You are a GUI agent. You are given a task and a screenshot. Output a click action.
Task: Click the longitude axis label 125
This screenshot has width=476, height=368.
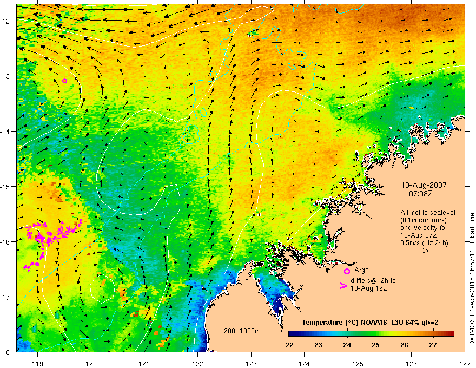tap(358, 364)
